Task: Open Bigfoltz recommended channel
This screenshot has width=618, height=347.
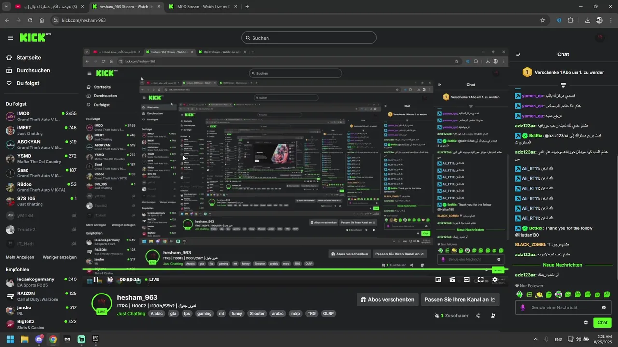Action: click(41, 324)
